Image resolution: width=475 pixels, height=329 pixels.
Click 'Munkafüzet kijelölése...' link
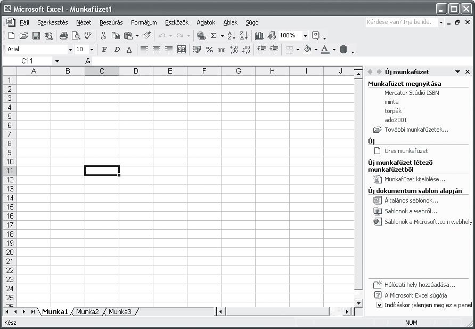pos(415,179)
